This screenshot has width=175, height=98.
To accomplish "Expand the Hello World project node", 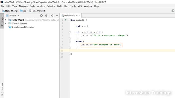I will click(x=5, y=20).
